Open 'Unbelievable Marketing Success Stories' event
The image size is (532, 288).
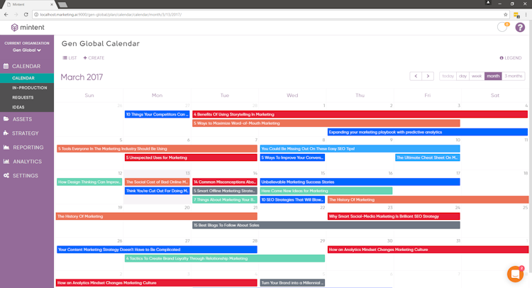[x=360, y=182]
